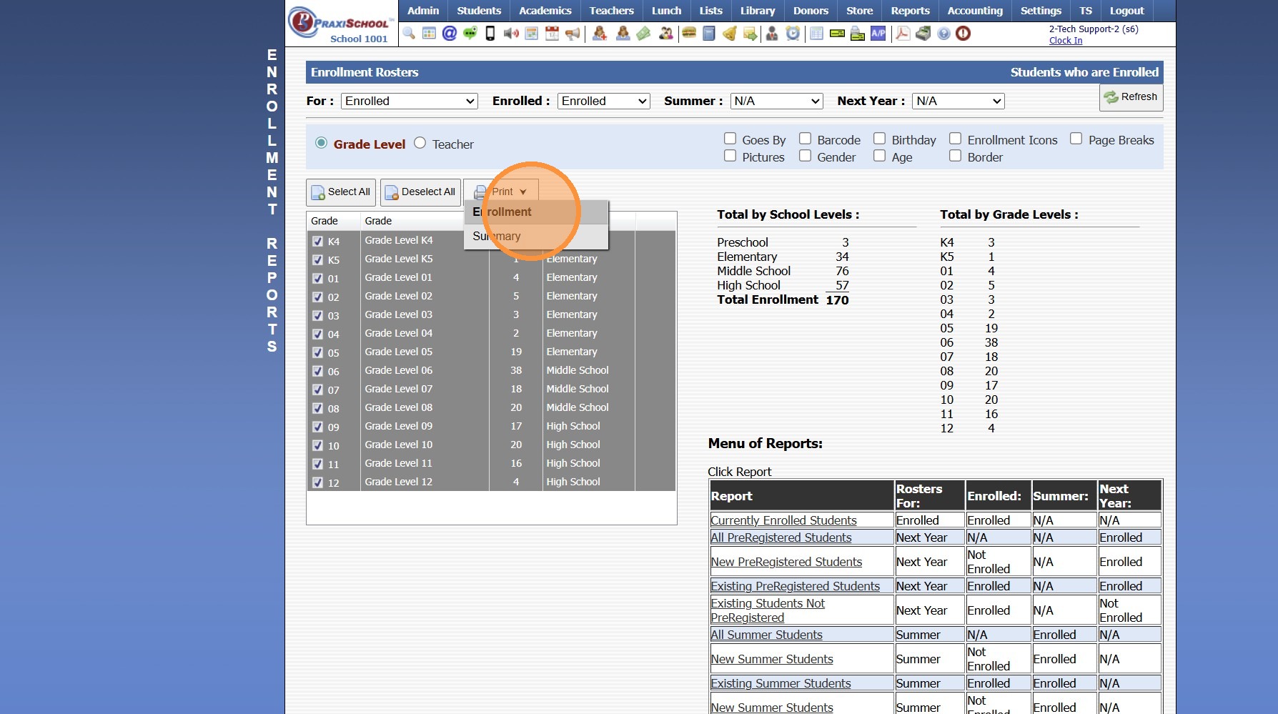Tick the Gender checkbox
The width and height of the screenshot is (1278, 714).
[x=805, y=156]
